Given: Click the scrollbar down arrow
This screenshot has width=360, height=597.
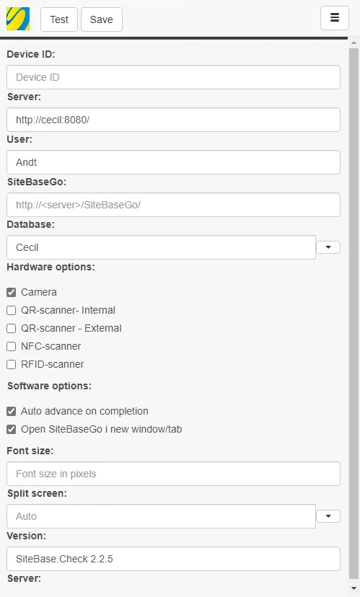Looking at the screenshot, I should (x=354, y=588).
